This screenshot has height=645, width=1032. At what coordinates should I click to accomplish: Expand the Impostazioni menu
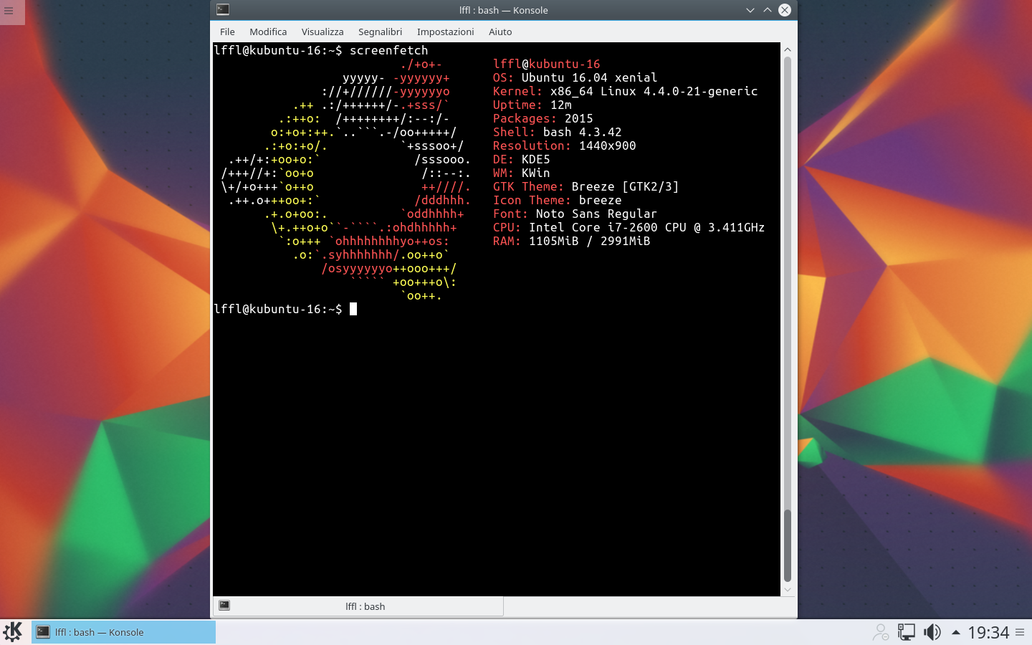(445, 32)
